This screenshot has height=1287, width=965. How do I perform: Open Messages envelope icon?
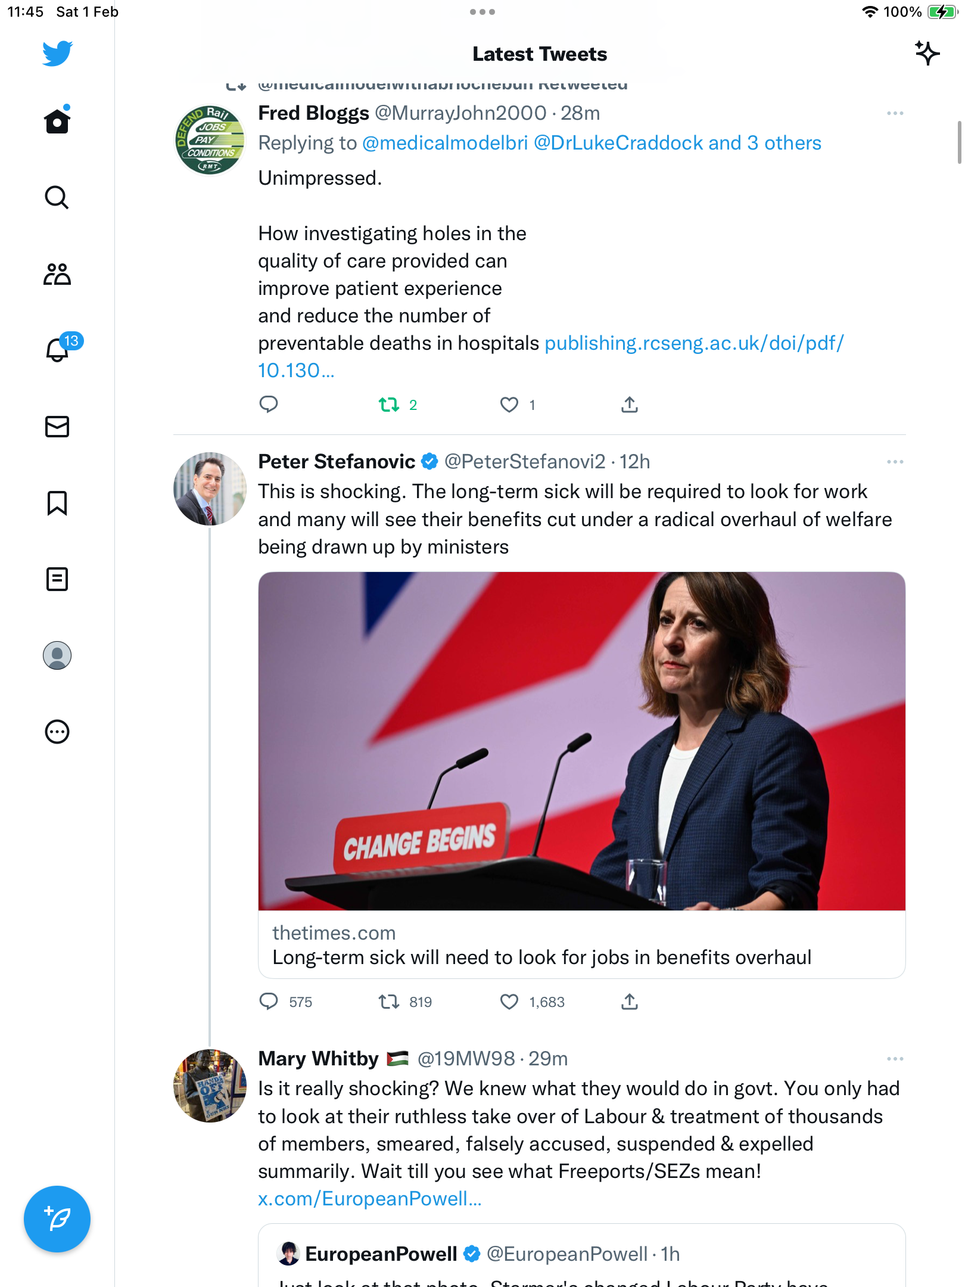coord(57,427)
